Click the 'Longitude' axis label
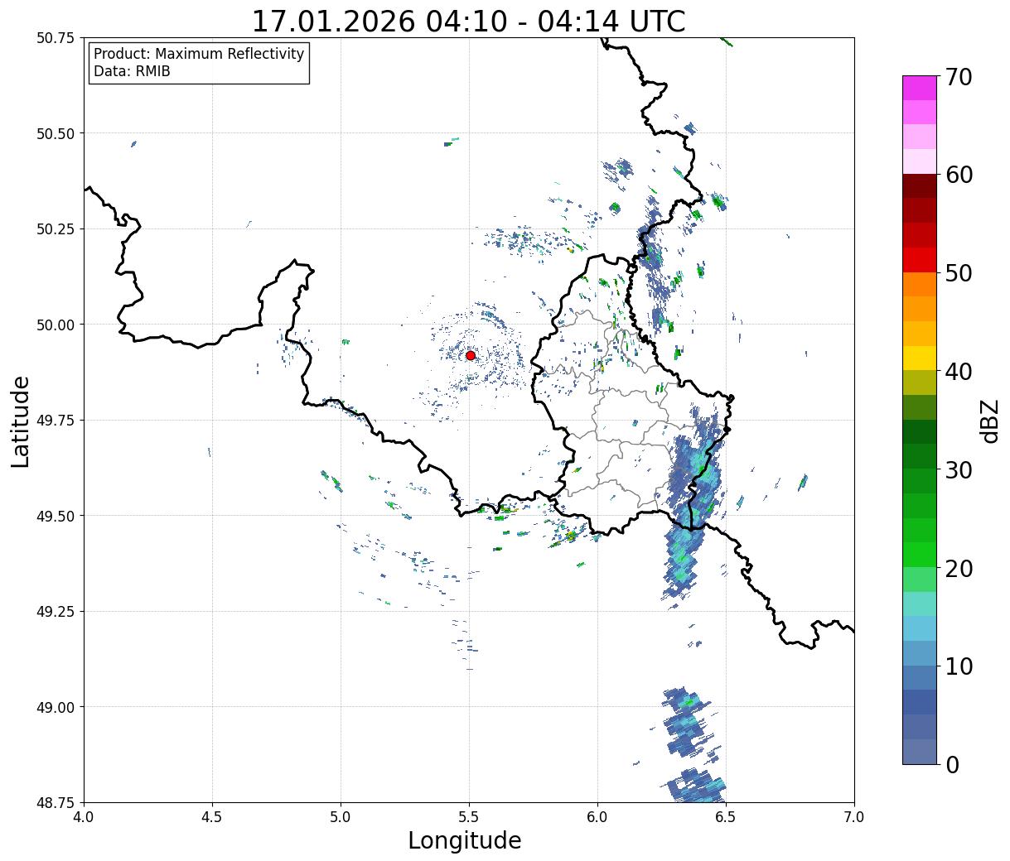Viewport: 1010px width, 861px height. tap(465, 840)
